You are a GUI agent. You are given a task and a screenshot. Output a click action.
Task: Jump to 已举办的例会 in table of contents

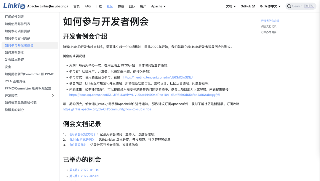pyautogui.click(x=269, y=32)
